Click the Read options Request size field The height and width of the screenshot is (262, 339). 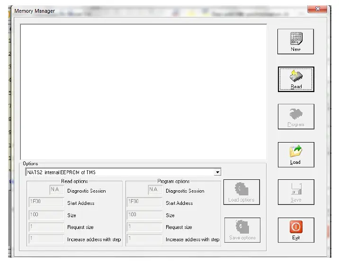click(x=46, y=227)
